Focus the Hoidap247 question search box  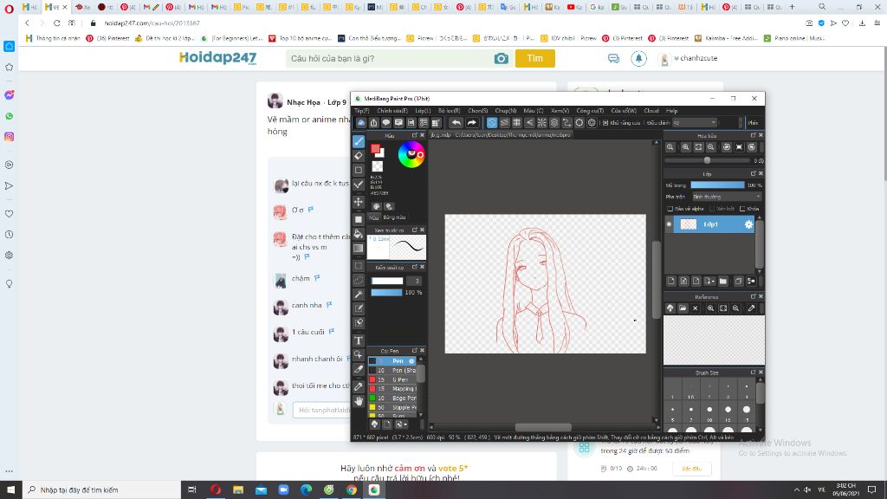pyautogui.click(x=391, y=58)
